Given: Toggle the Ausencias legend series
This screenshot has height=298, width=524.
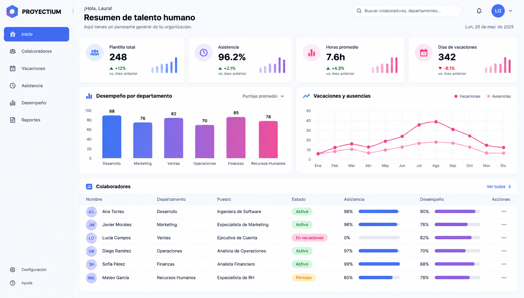Looking at the screenshot, I should tap(499, 96).
